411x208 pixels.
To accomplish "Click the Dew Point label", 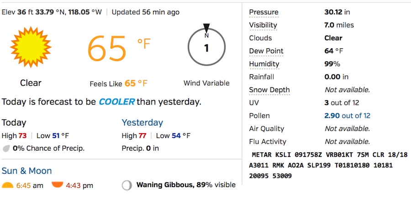I will [x=266, y=51].
